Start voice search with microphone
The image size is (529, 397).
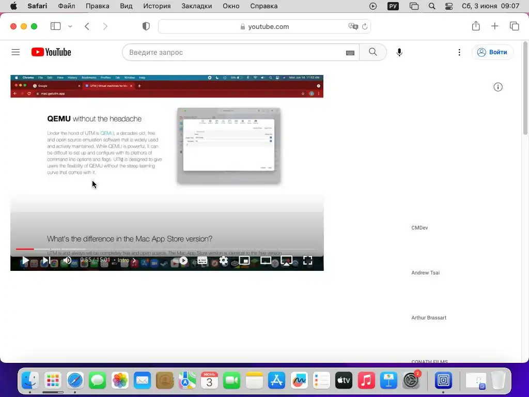399,52
